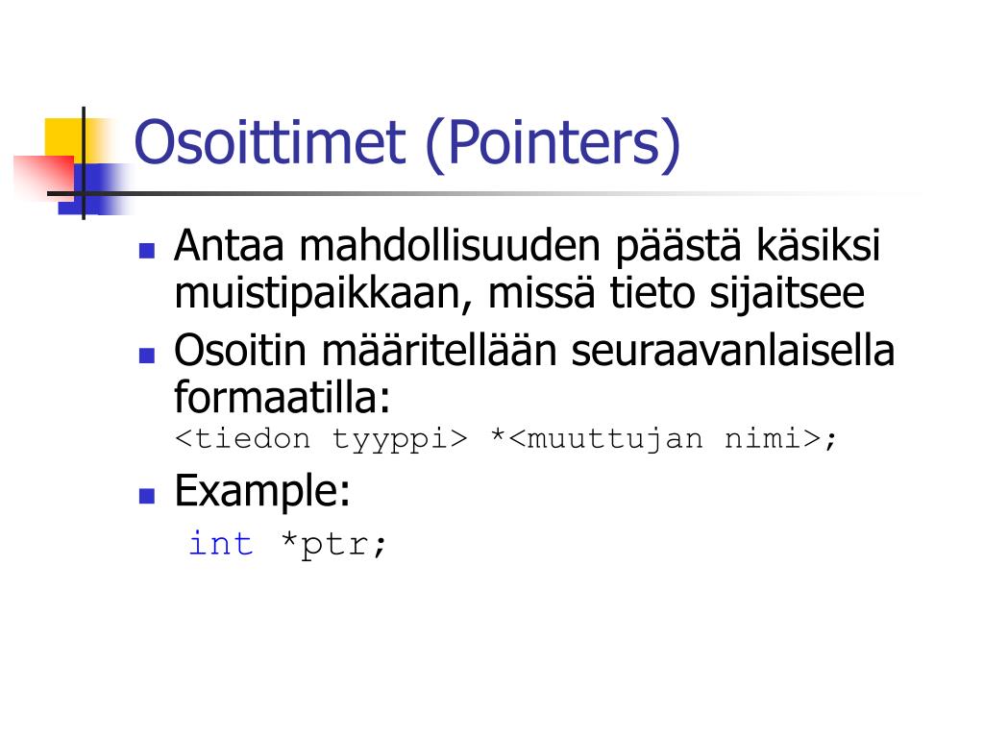This screenshot has height=738, width=984.
Task: Click the 'Example:' heading text
Action: pyautogui.click(x=262, y=491)
